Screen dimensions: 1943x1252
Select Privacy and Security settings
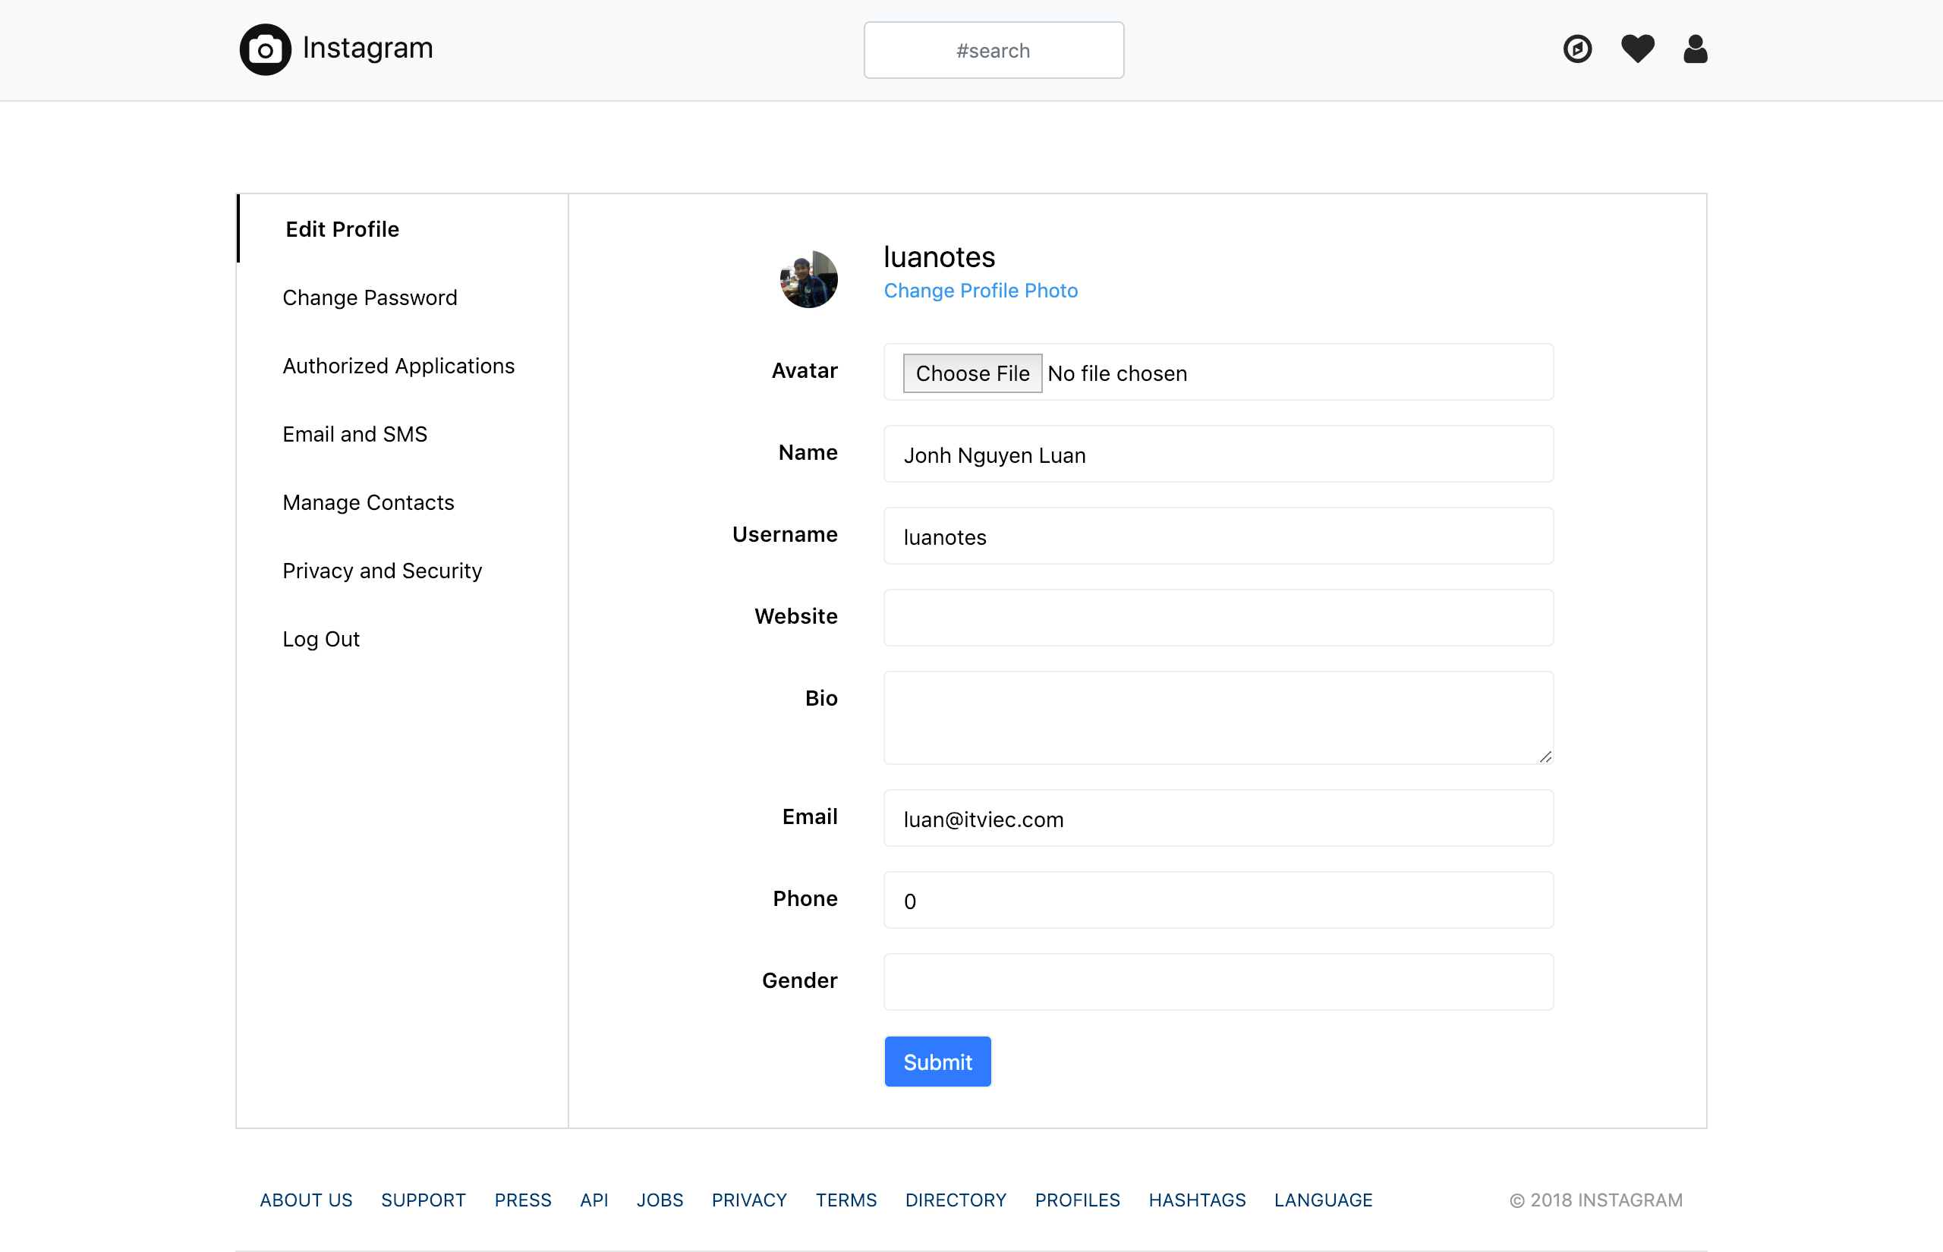381,571
